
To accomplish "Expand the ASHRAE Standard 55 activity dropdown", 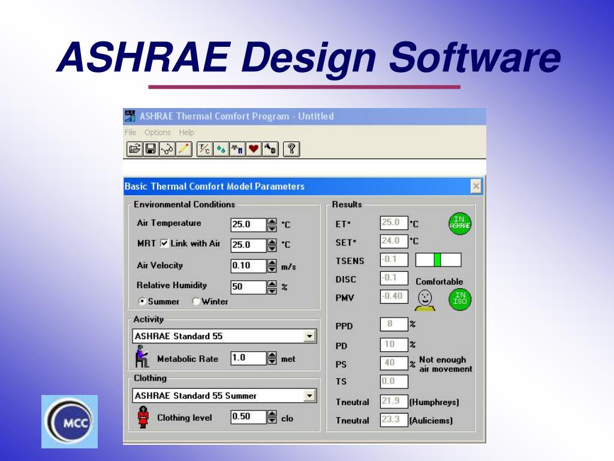I will coord(309,336).
